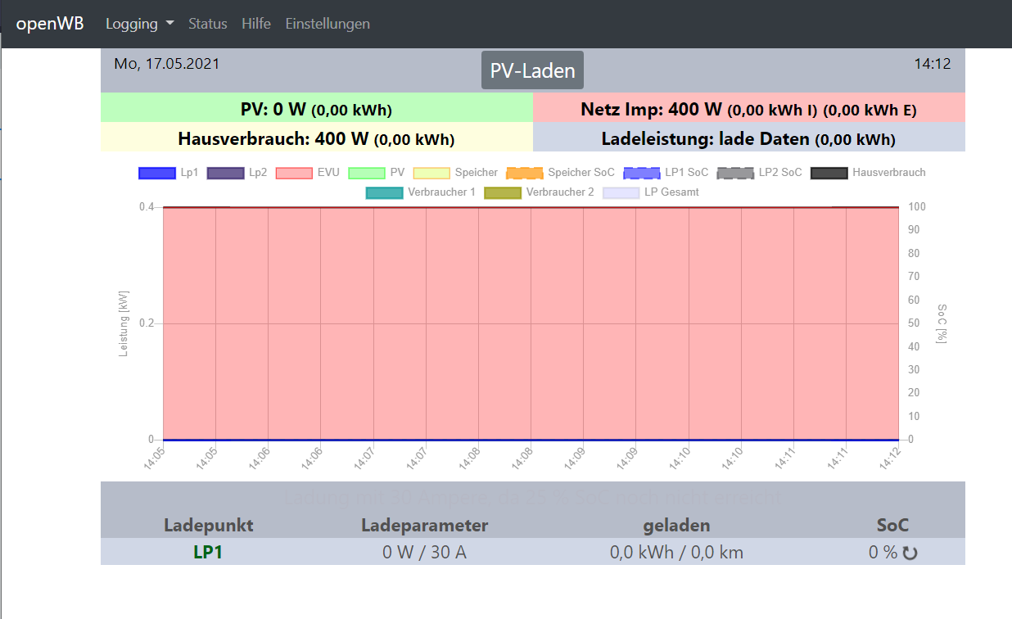Go to Einstellungen

pyautogui.click(x=328, y=24)
